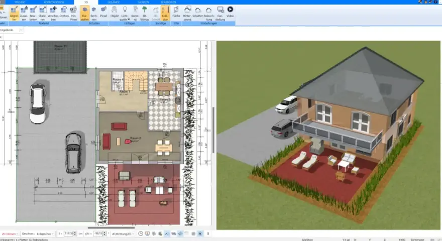Open the SICHTEN ribbon tab
This screenshot has width=442, height=241.
coord(143,2)
